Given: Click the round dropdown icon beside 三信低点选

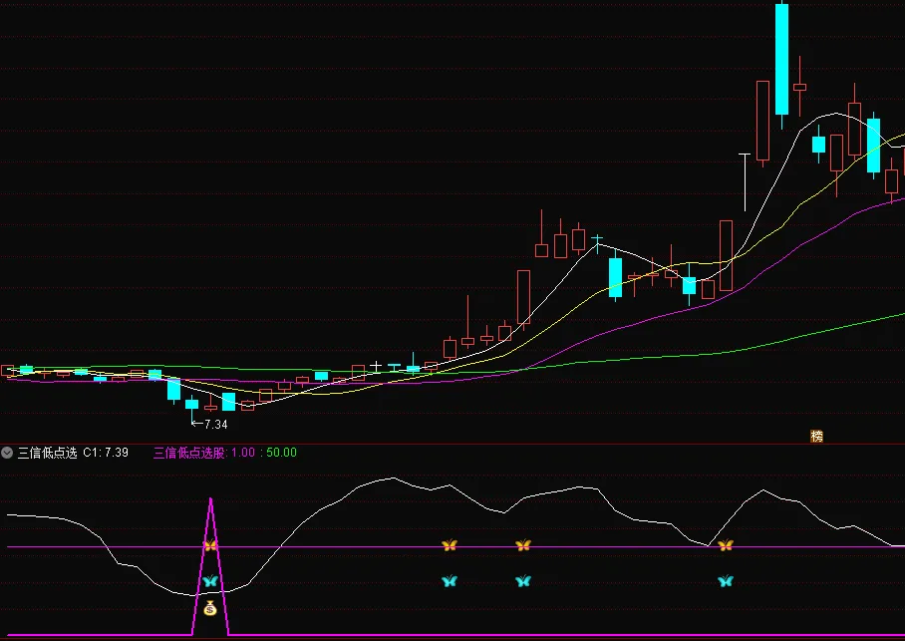Looking at the screenshot, I should (7, 453).
